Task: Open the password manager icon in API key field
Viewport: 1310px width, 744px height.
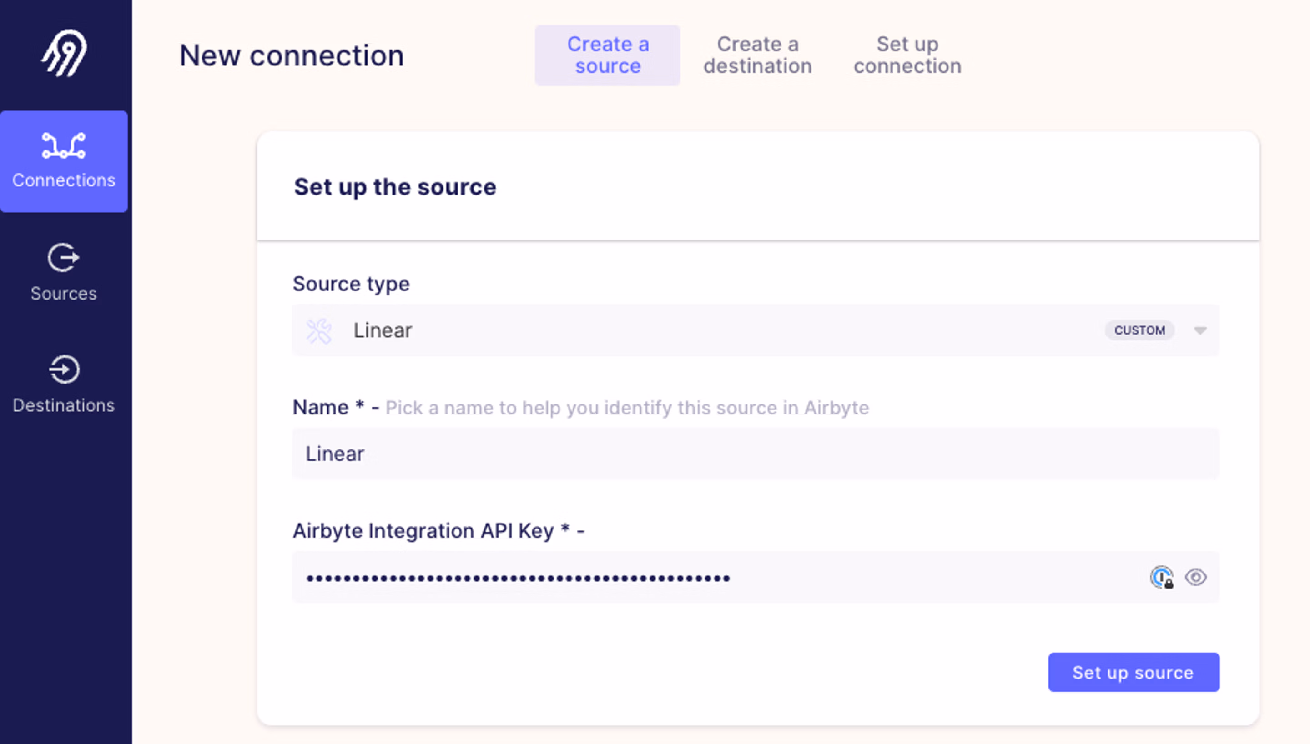Action: click(x=1162, y=578)
